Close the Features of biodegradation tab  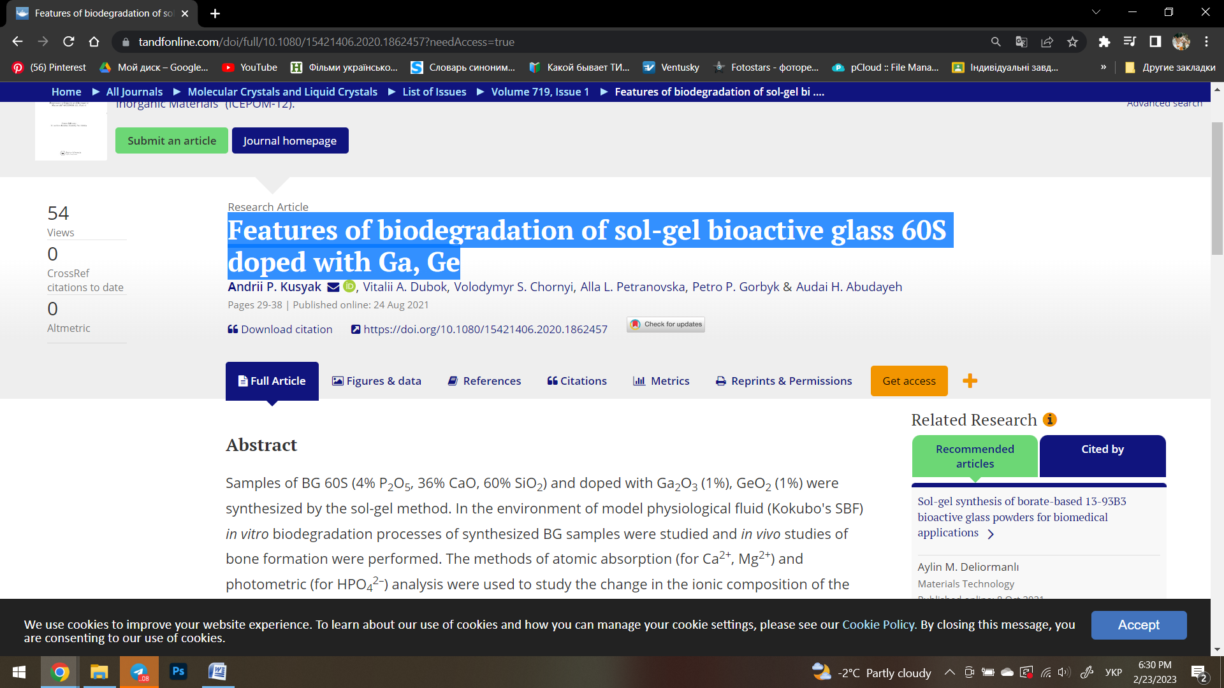pyautogui.click(x=185, y=13)
